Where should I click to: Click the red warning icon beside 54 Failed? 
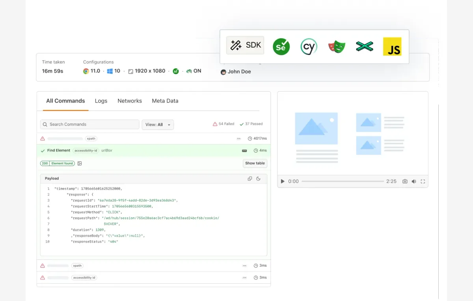point(215,124)
